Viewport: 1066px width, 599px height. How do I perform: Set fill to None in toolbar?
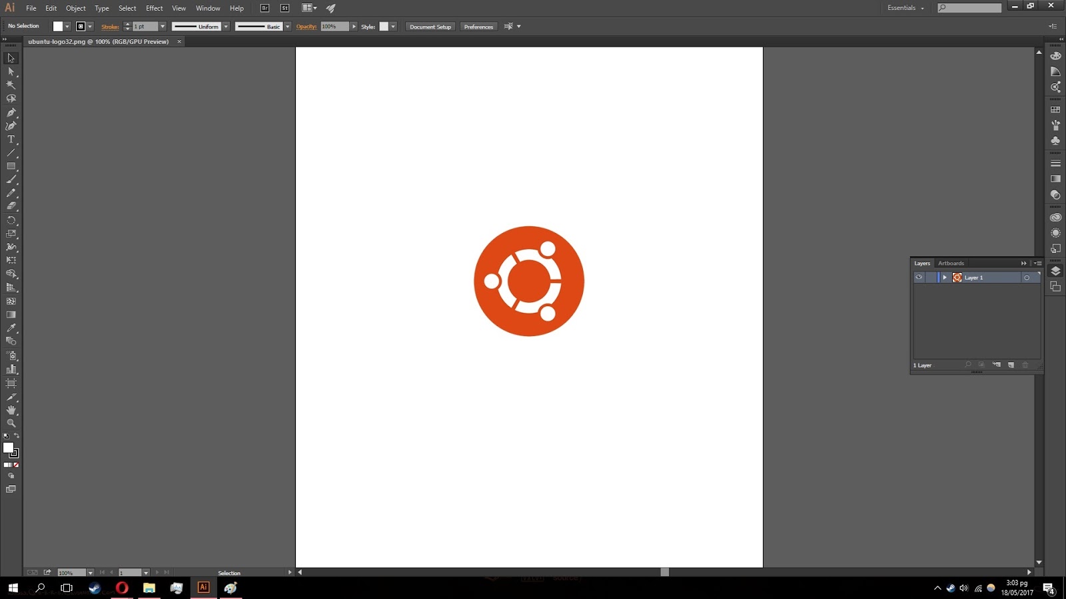click(17, 465)
